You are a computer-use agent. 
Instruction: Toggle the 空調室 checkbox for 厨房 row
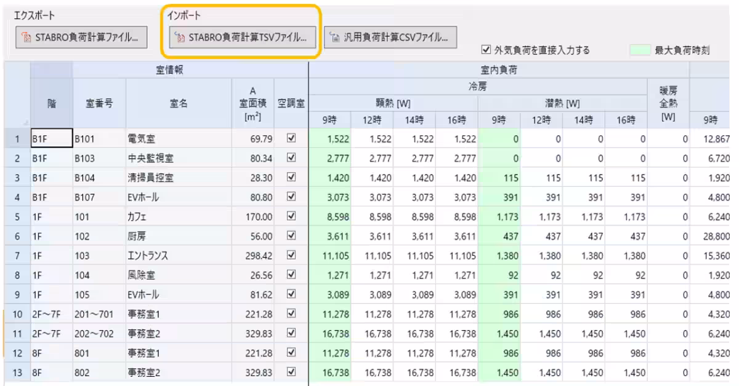[291, 236]
